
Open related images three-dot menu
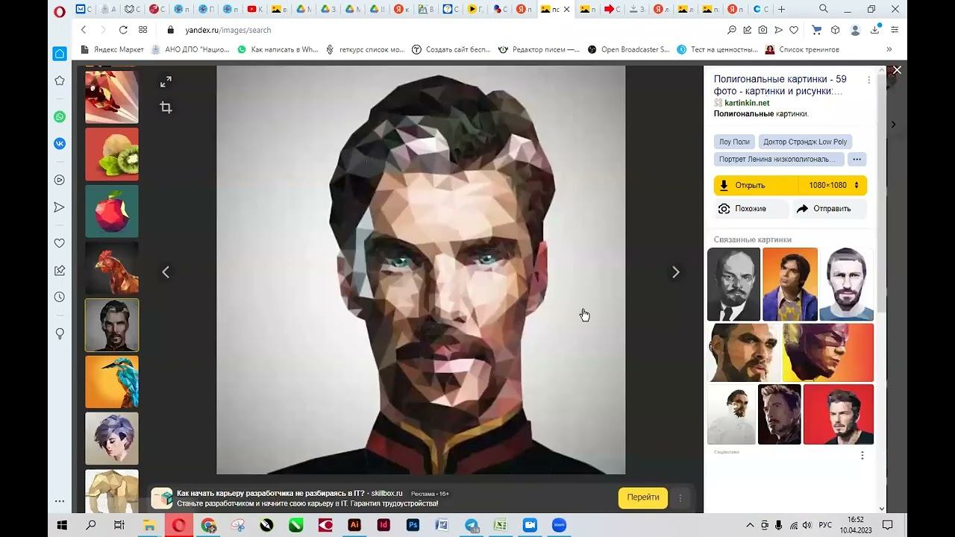pos(862,455)
